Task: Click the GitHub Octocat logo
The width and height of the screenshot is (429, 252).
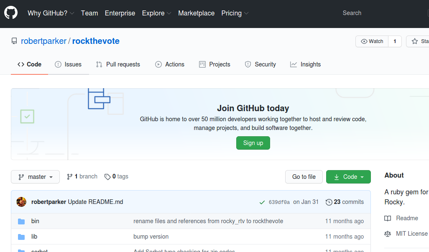Action: 11,13
